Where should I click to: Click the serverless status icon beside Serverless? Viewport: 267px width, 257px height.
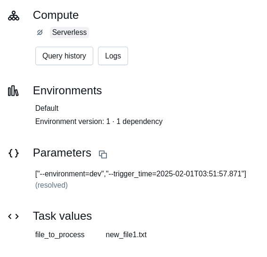(40, 32)
